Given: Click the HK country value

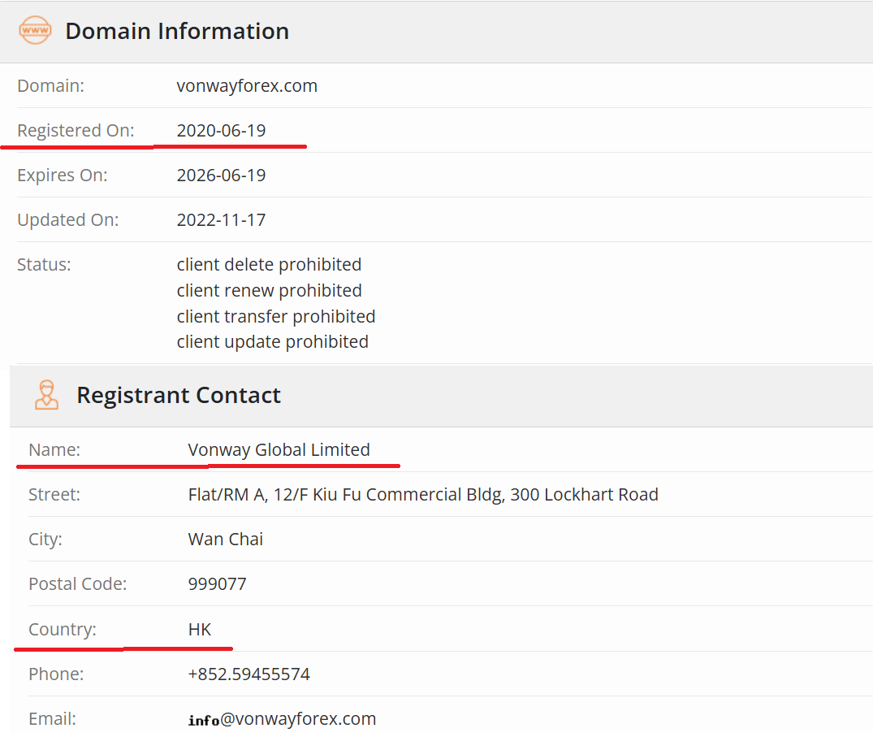Looking at the screenshot, I should click(200, 629).
